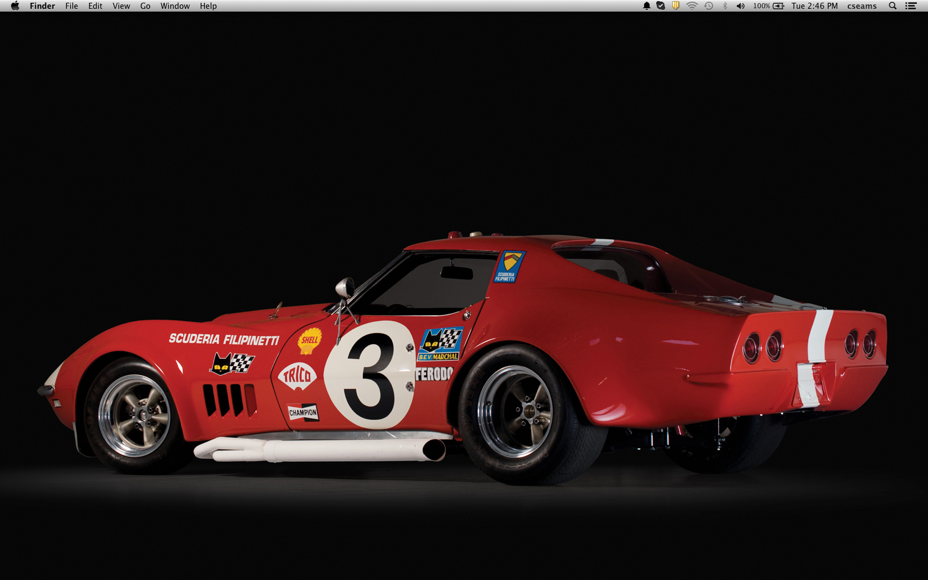Image resolution: width=928 pixels, height=580 pixels.
Task: Open the Help menu
Action: pos(208,6)
